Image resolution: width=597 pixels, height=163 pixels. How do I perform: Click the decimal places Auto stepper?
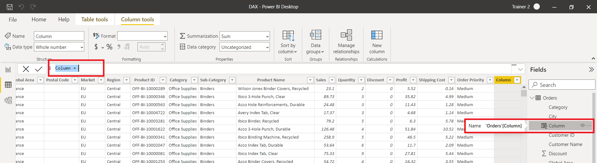tap(162, 47)
